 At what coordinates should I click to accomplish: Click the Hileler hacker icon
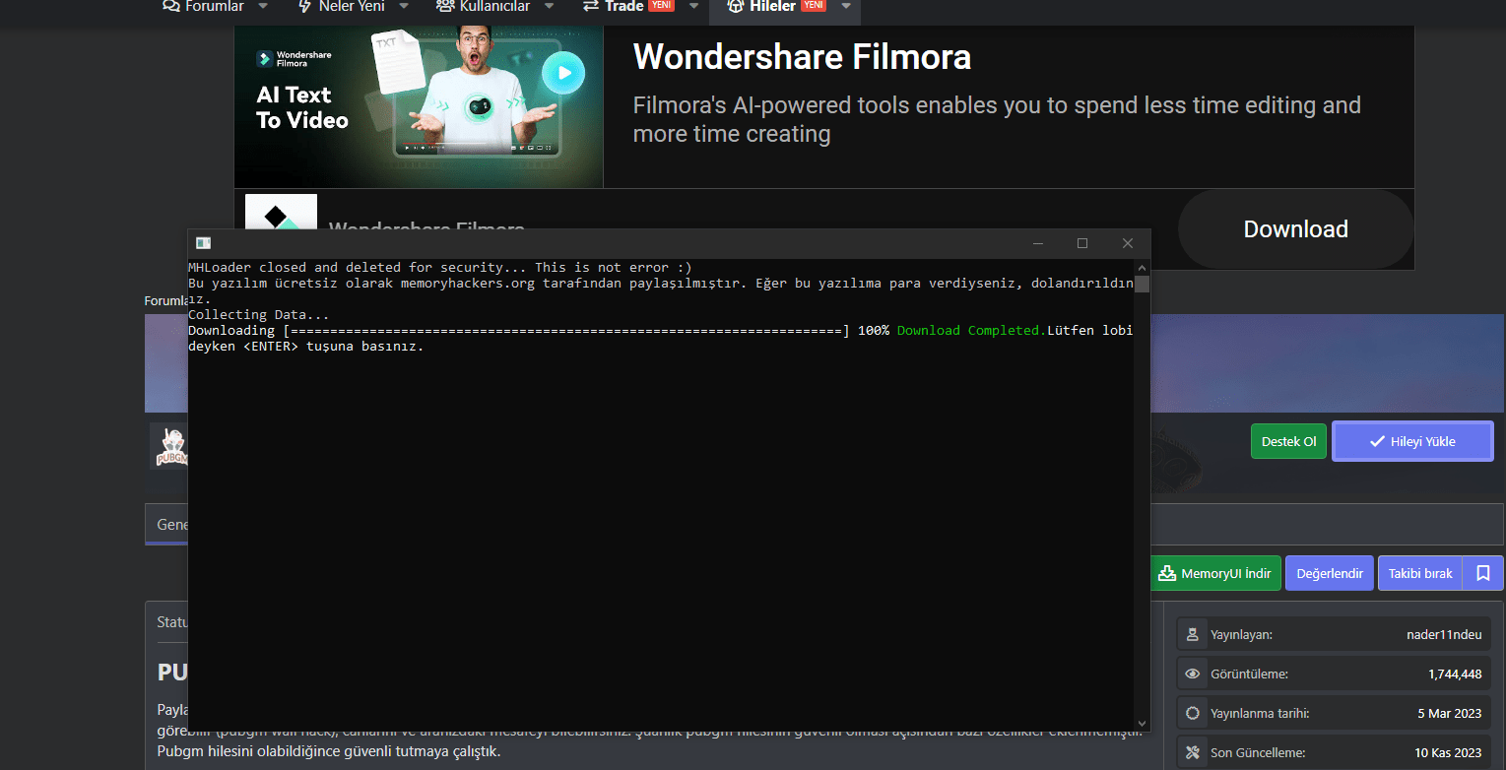[736, 6]
